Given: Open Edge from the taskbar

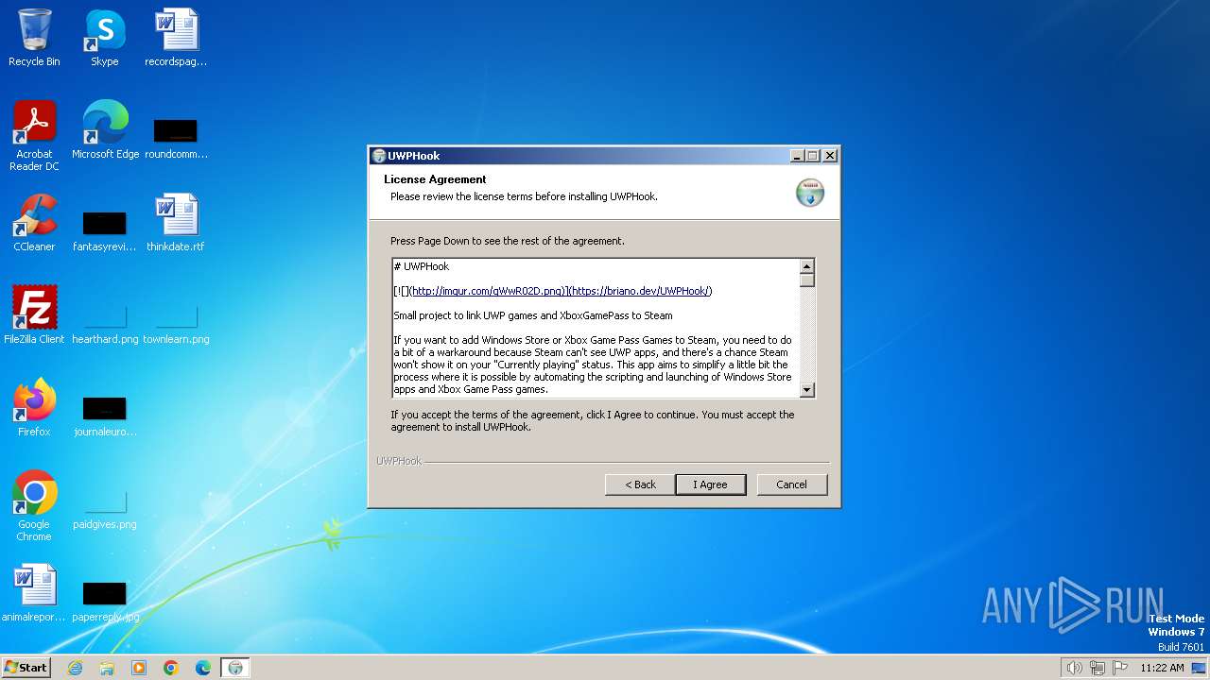Looking at the screenshot, I should click(x=203, y=668).
